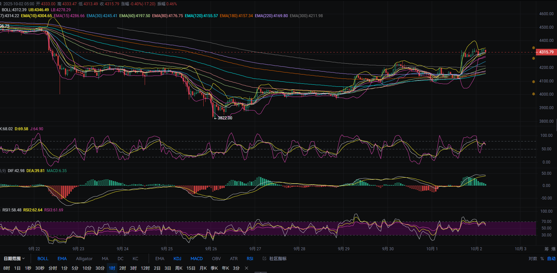The height and width of the screenshot is (273, 557).
Task: Click the alert bell just below the current price line
Action: [x=534, y=58]
